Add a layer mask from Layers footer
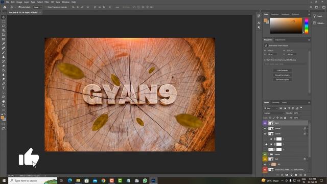Screen dimensions: 327x184 287,175
